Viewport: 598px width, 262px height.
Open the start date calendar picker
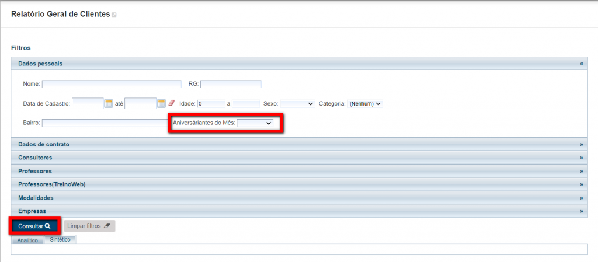[109, 104]
